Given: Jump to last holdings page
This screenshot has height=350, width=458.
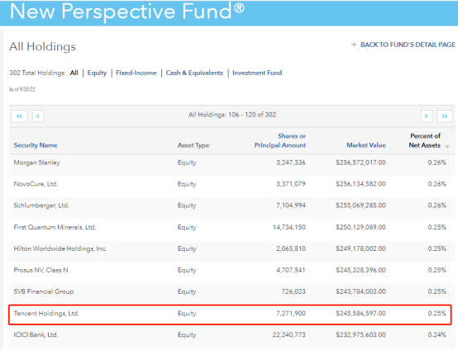Looking at the screenshot, I should [x=445, y=116].
